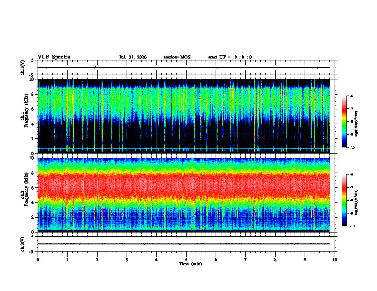Screen dimensions: 377x291
Task: Click time axis tick label '2'
Action: pos(97,260)
